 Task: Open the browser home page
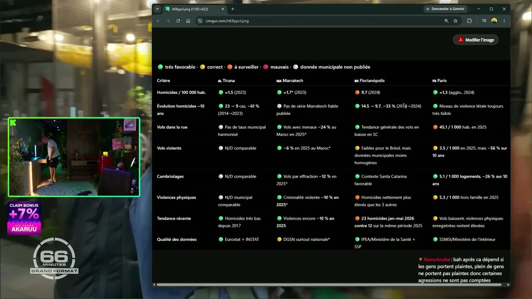[188, 21]
